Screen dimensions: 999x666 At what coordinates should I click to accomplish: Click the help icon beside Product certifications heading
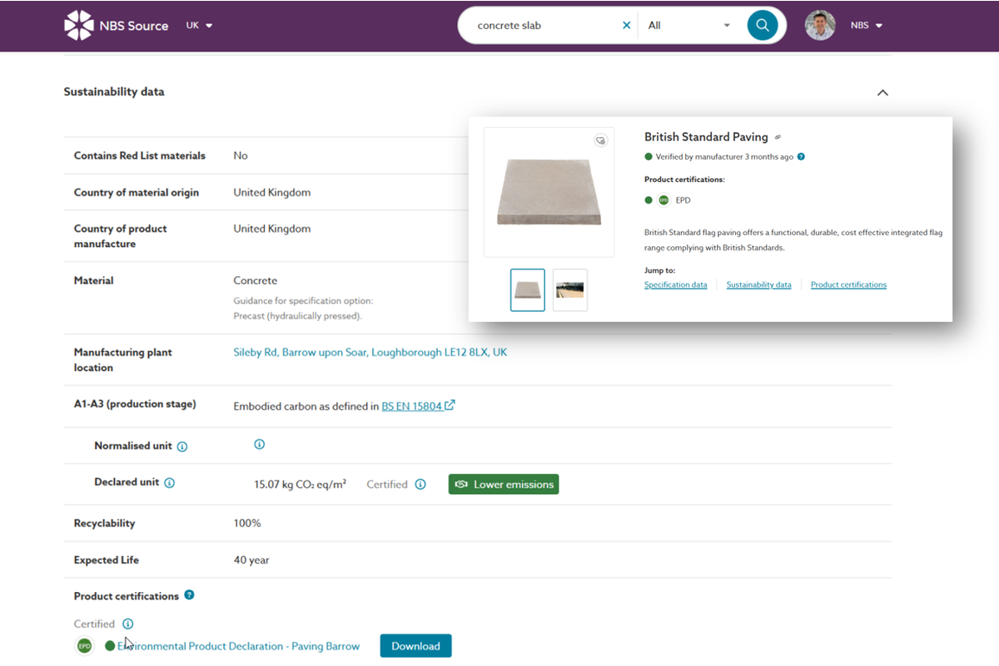190,595
